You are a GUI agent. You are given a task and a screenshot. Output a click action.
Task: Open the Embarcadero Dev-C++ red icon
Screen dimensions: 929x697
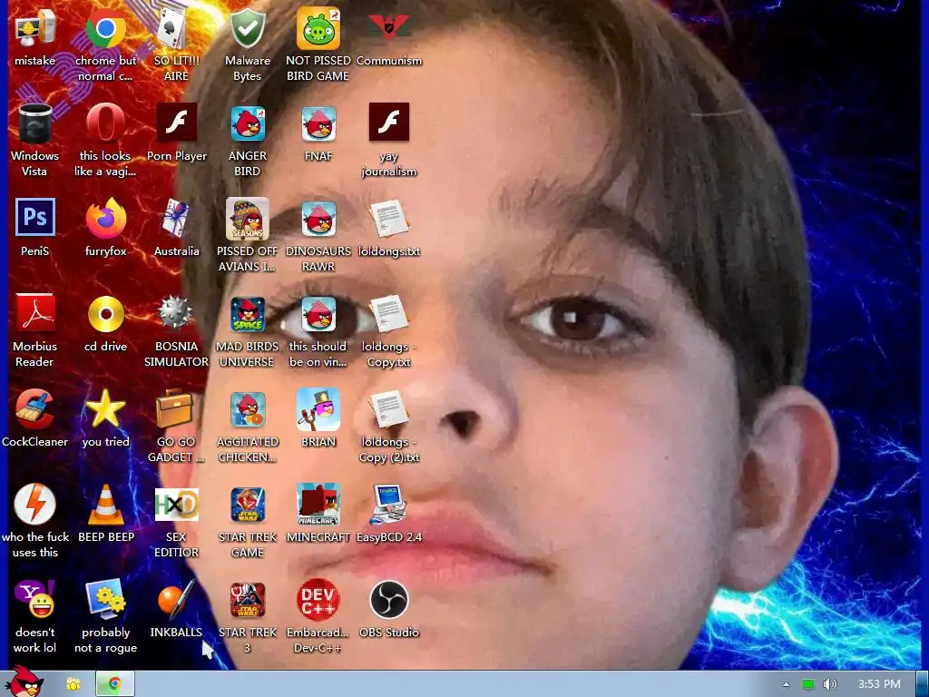point(318,600)
